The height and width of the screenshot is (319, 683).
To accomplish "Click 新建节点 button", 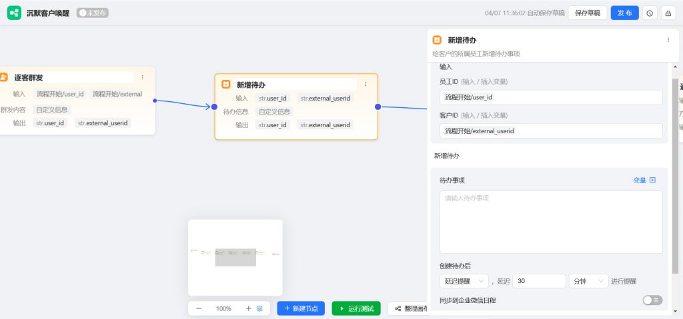I will pyautogui.click(x=301, y=308).
